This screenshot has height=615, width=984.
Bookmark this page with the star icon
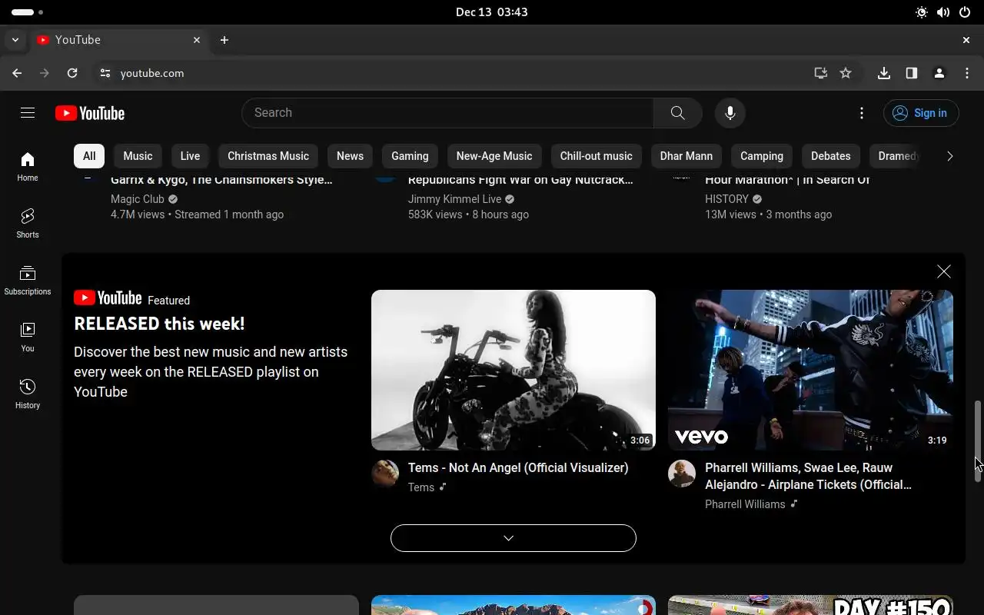846,73
